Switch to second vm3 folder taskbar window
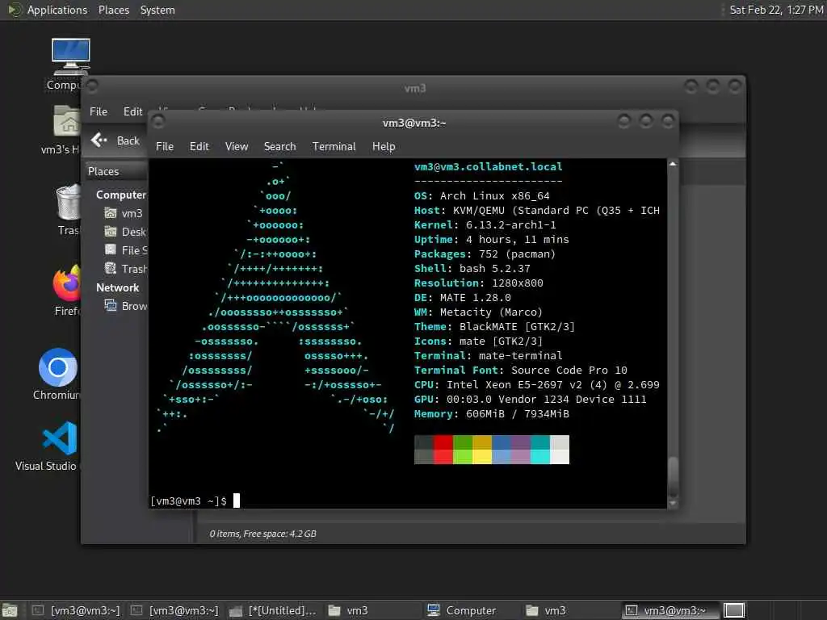Screen dimensions: 827x620 pyautogui.click(x=569, y=610)
